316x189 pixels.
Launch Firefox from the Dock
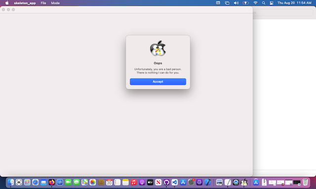[x=52, y=182]
